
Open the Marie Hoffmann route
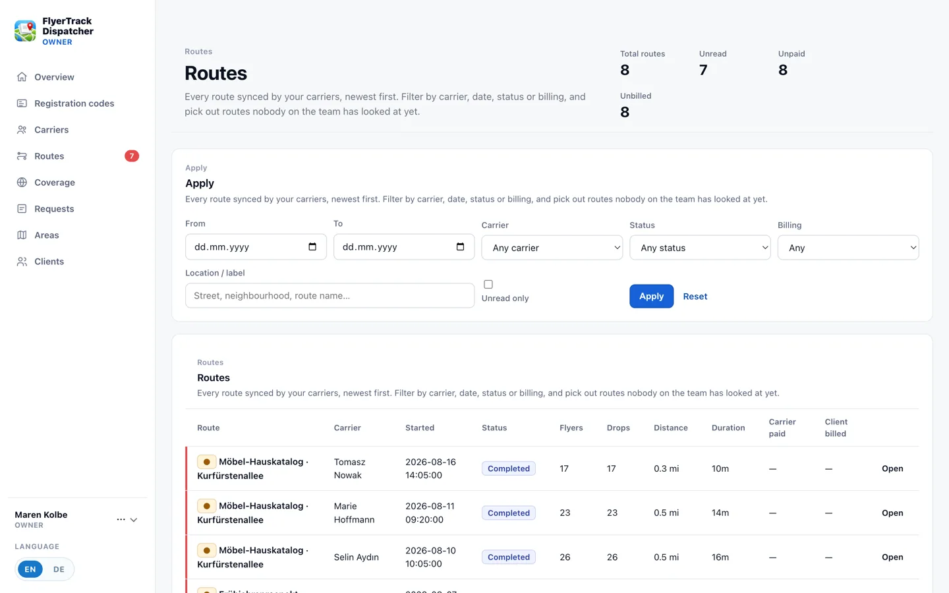(x=892, y=513)
